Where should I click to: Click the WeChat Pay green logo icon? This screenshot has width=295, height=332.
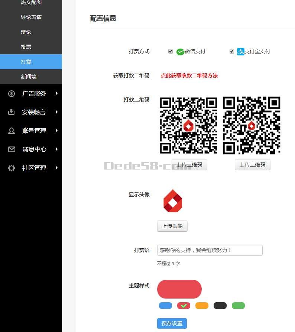(180, 52)
